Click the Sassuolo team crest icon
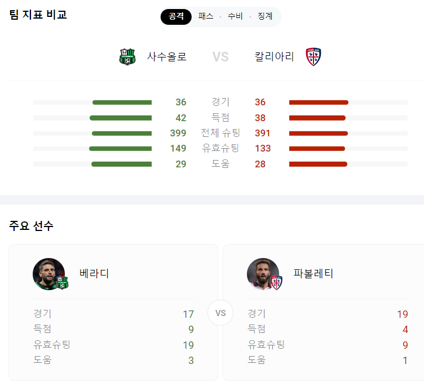 pyautogui.click(x=127, y=57)
